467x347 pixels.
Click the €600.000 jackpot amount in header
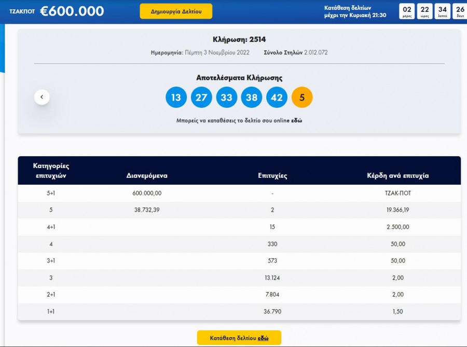[72, 11]
